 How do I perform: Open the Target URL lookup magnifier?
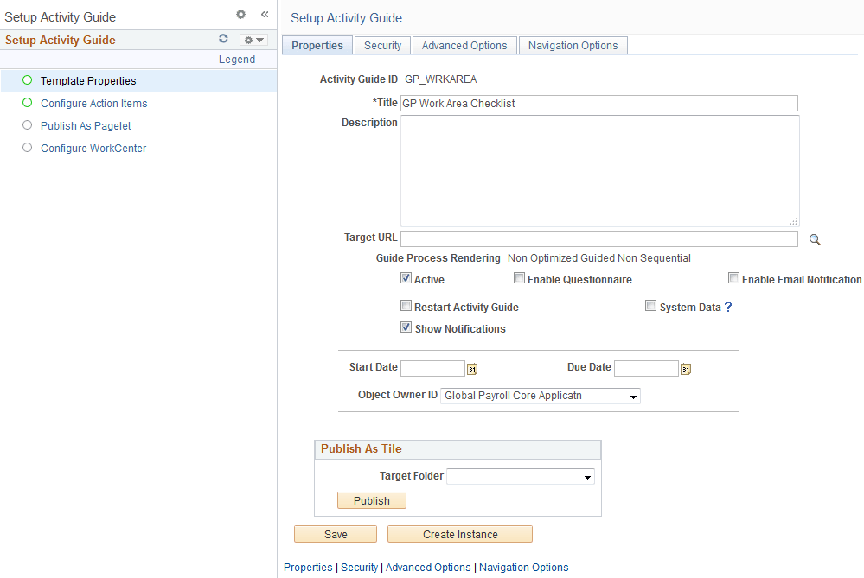814,239
